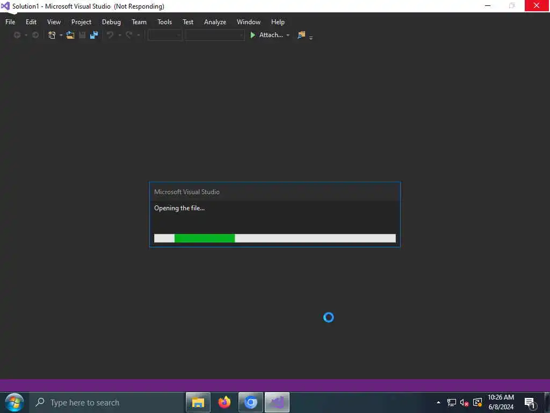Click the taskbar search box
The width and height of the screenshot is (550, 413).
[107, 402]
